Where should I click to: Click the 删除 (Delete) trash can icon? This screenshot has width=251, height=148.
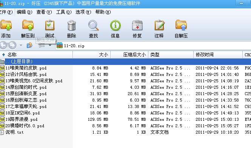[72, 25]
